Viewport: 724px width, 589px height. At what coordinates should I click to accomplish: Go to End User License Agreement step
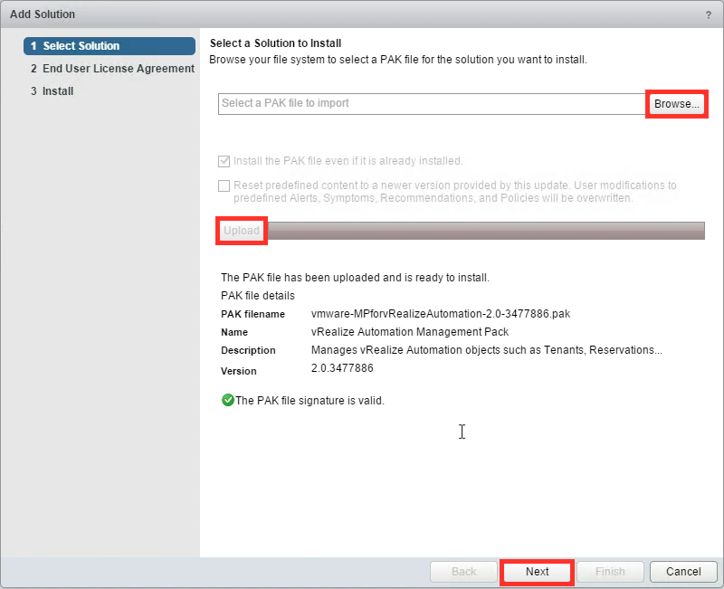tap(112, 69)
